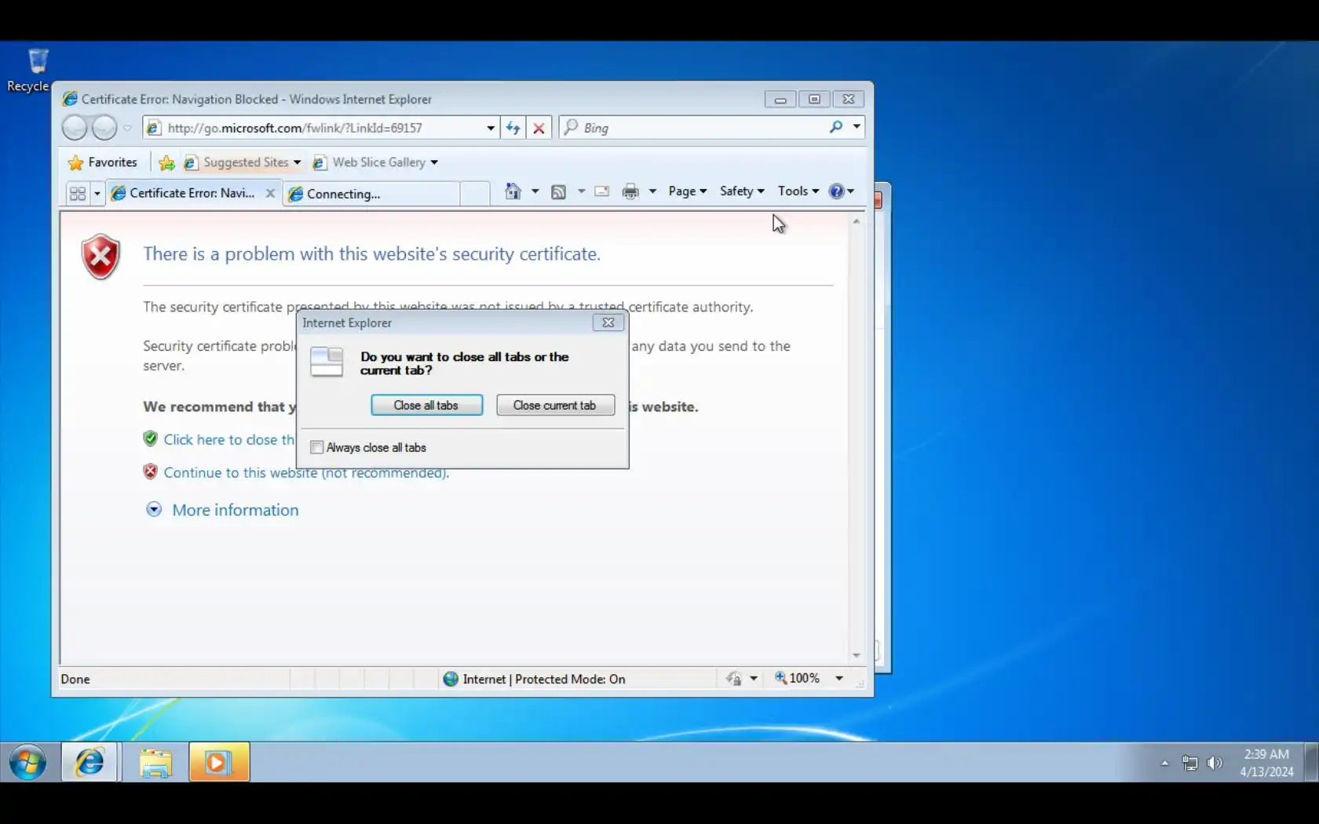Click the browser Forward arrow button

[104, 127]
